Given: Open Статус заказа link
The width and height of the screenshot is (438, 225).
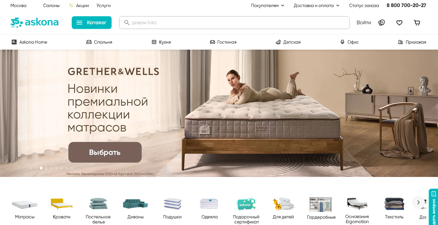Looking at the screenshot, I should [x=364, y=5].
